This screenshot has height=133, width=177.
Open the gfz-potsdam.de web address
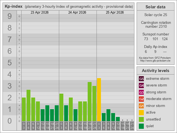155,60
